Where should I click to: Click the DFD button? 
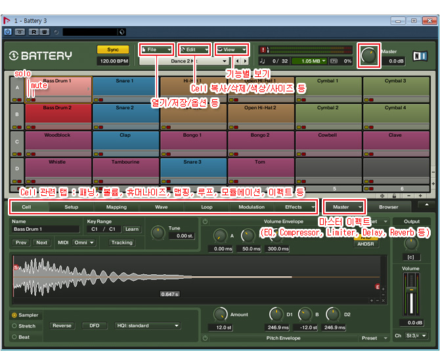coord(95,325)
